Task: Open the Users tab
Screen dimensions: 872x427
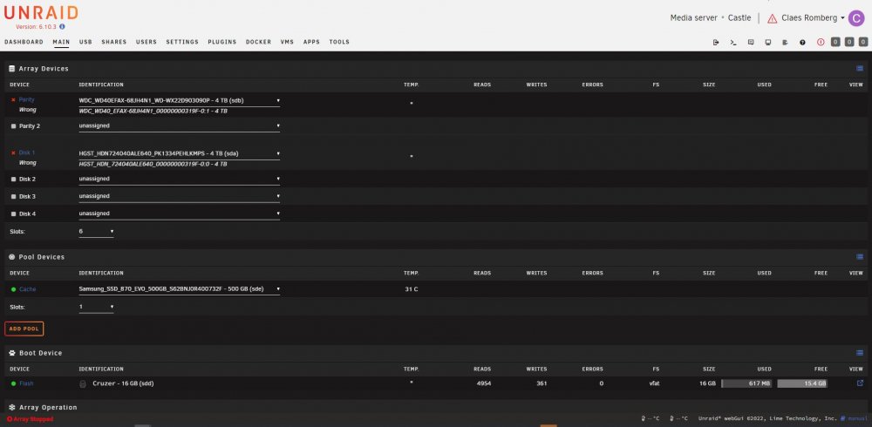Action: coord(146,42)
